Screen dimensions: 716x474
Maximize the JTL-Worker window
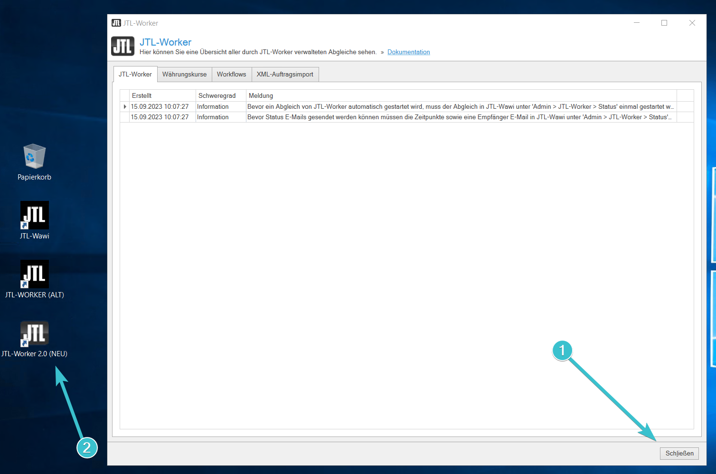point(664,23)
